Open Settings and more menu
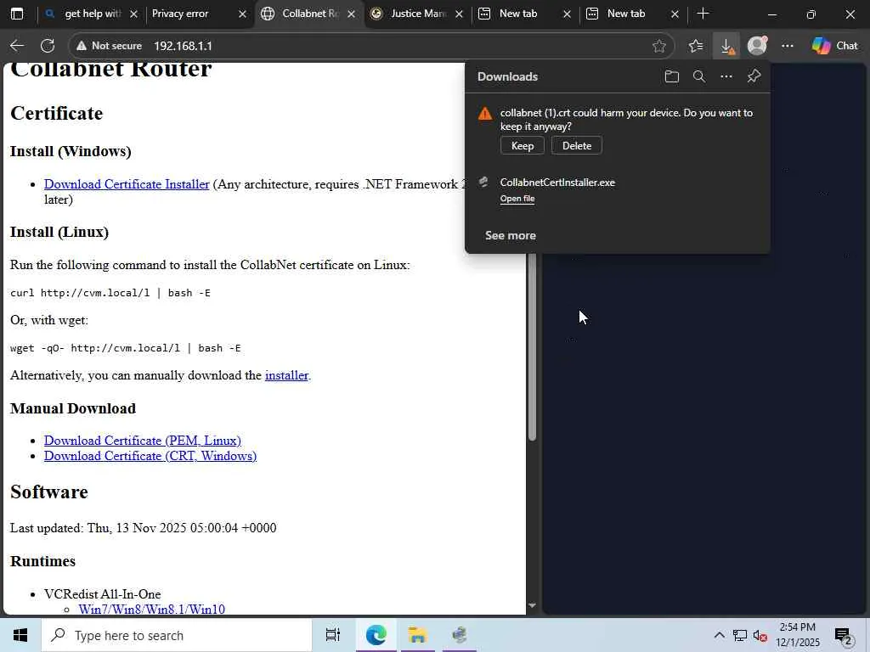The width and height of the screenshot is (870, 652). [788, 46]
